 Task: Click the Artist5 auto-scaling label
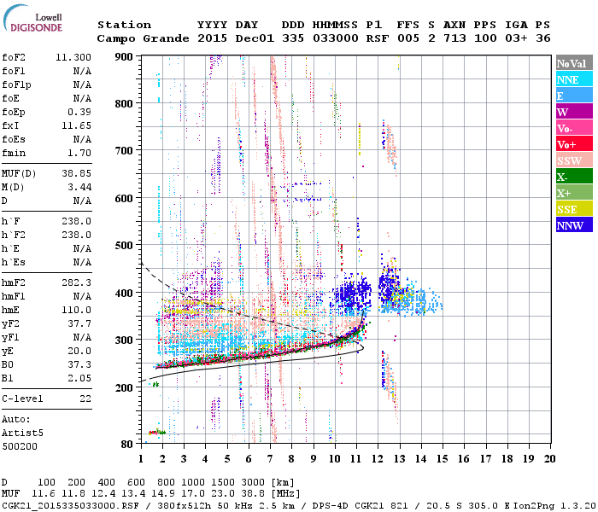22,433
